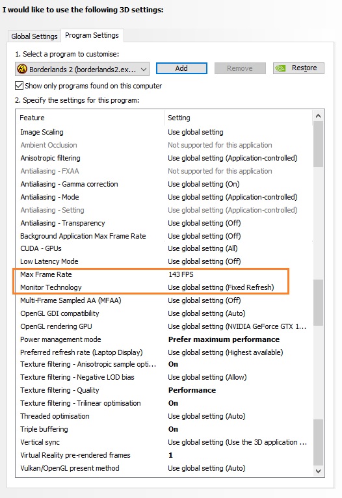The height and width of the screenshot is (498, 342).
Task: Toggle Show only programs found on this computer
Action: 20,86
